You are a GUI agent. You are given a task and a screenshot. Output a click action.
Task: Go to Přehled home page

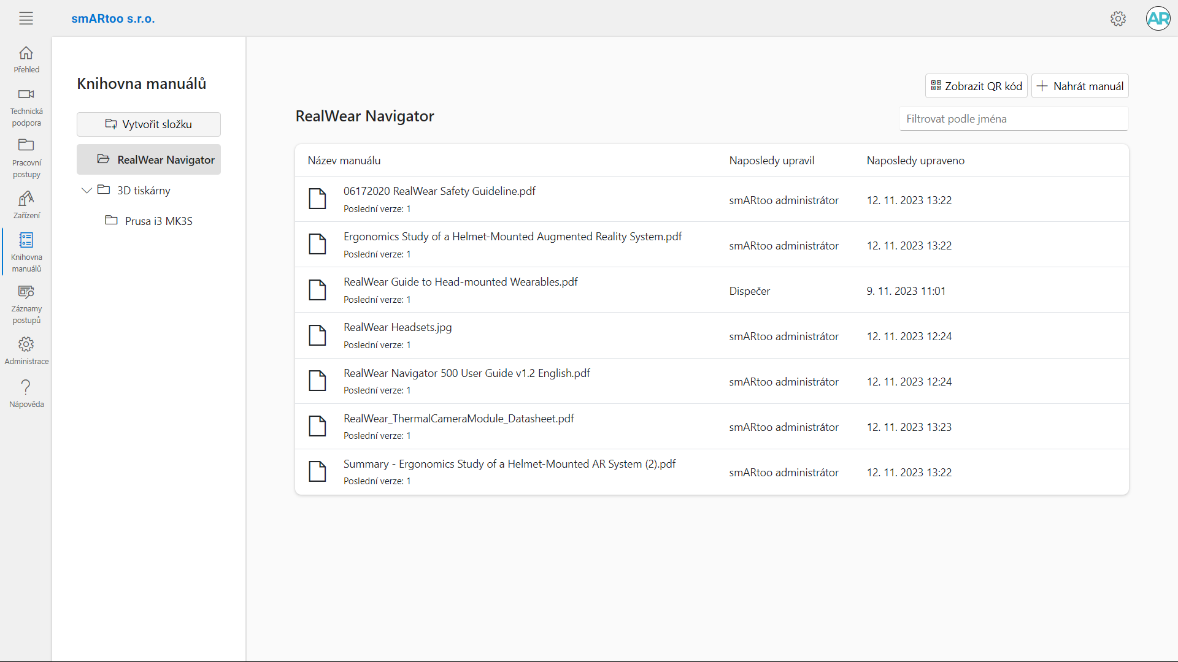26,59
